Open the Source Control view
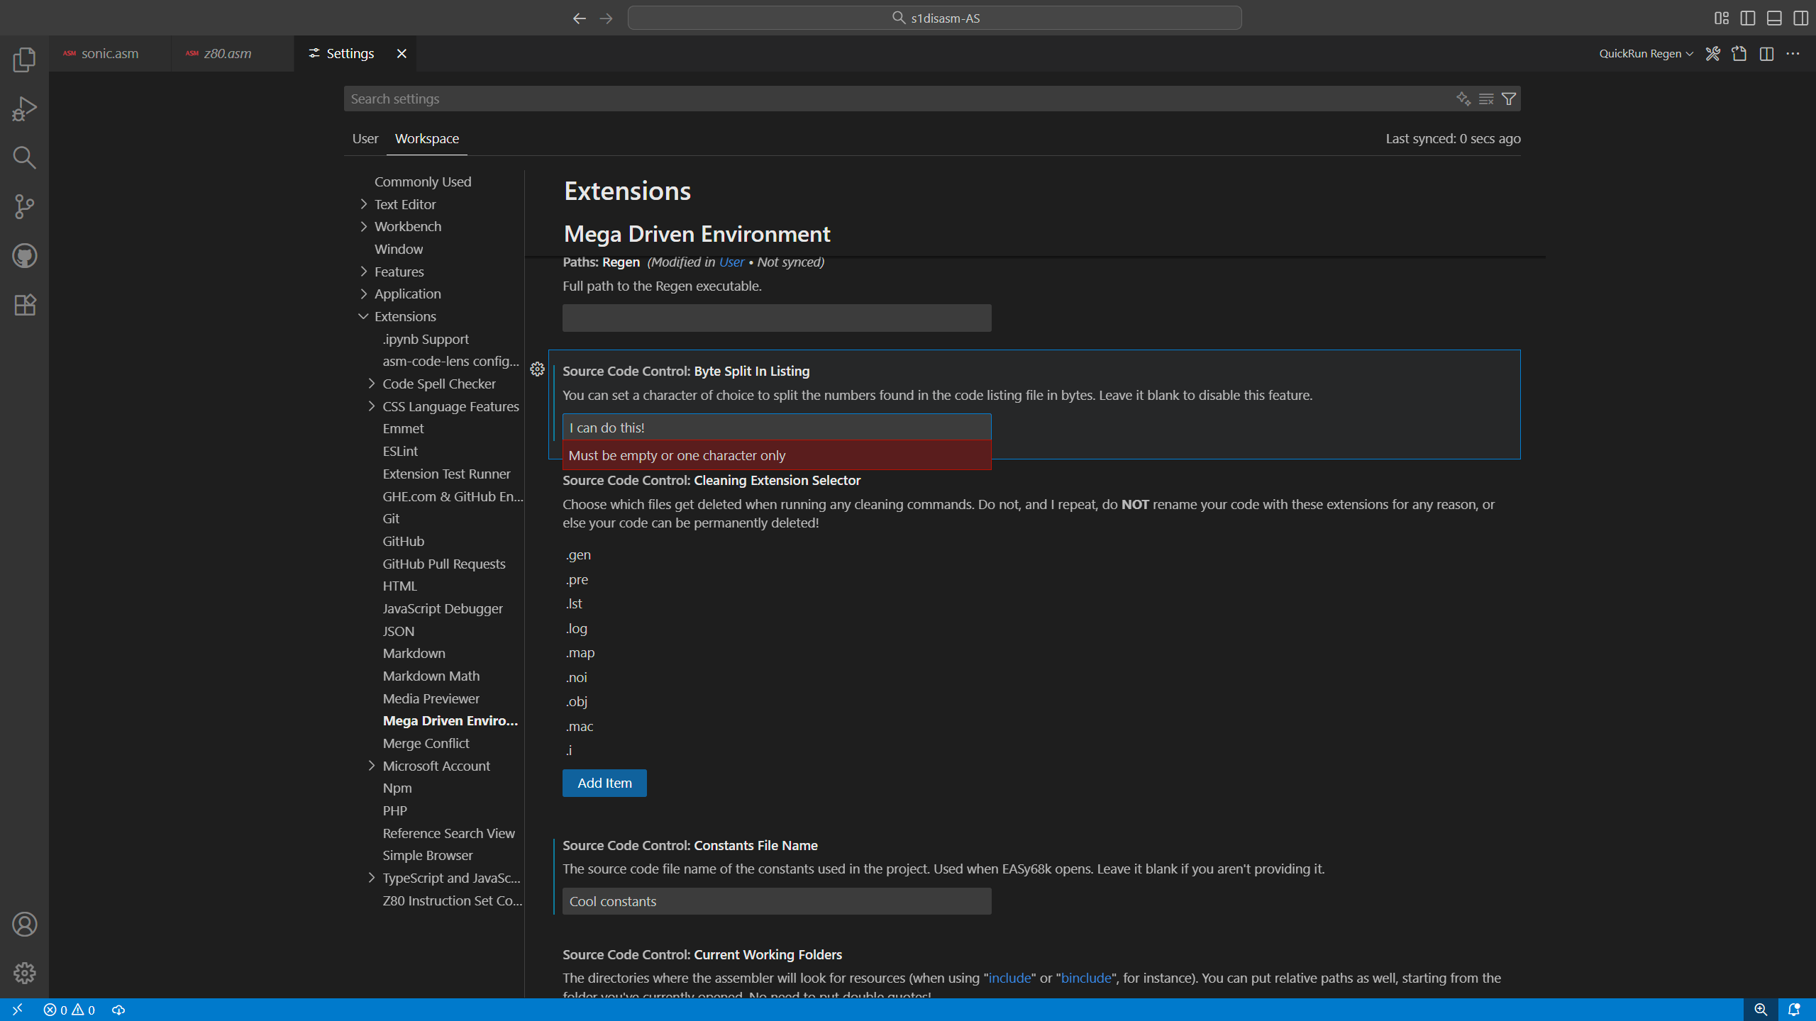Viewport: 1816px width, 1021px height. 24,206
